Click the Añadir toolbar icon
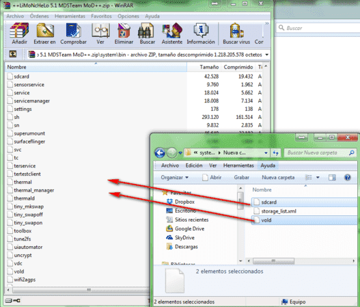The height and width of the screenshot is (307, 360). (19, 34)
